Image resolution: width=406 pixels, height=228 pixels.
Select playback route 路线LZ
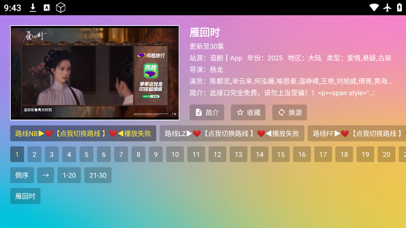232,134
